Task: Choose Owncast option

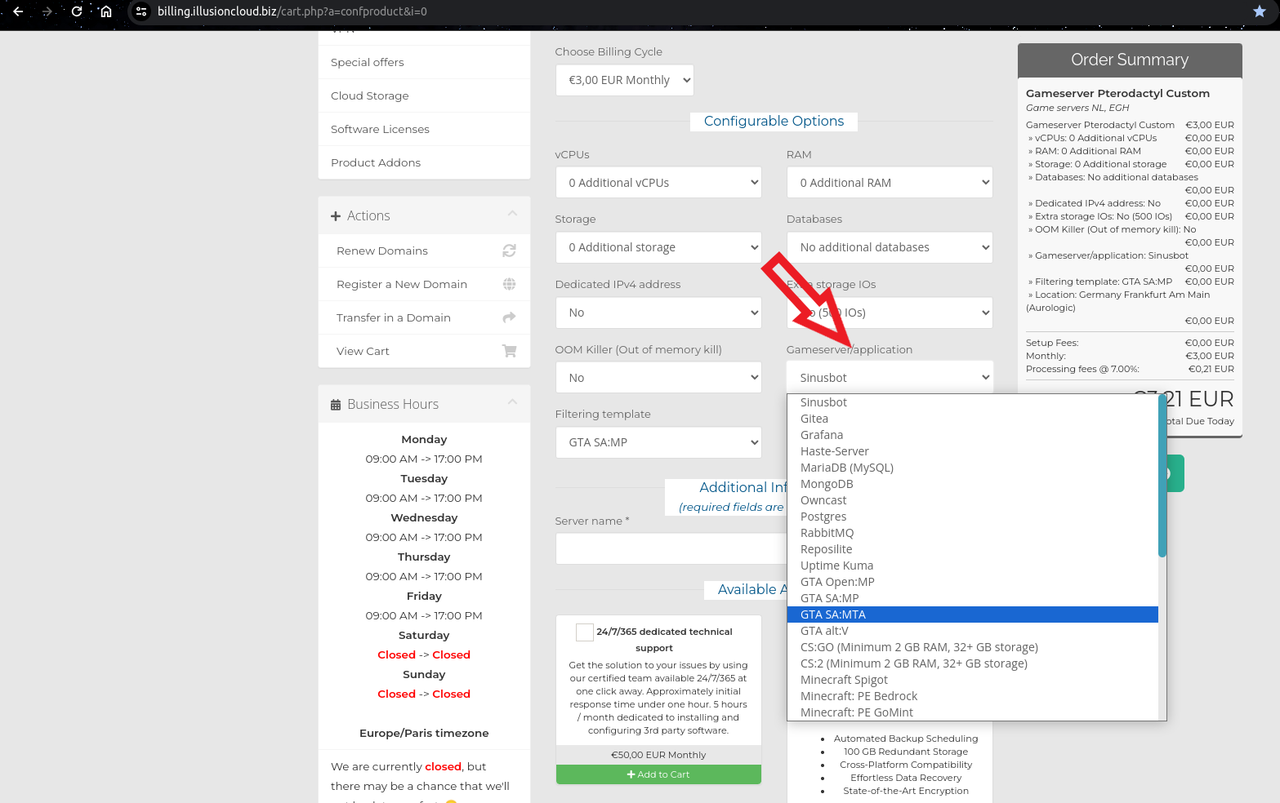Action: 972,500
